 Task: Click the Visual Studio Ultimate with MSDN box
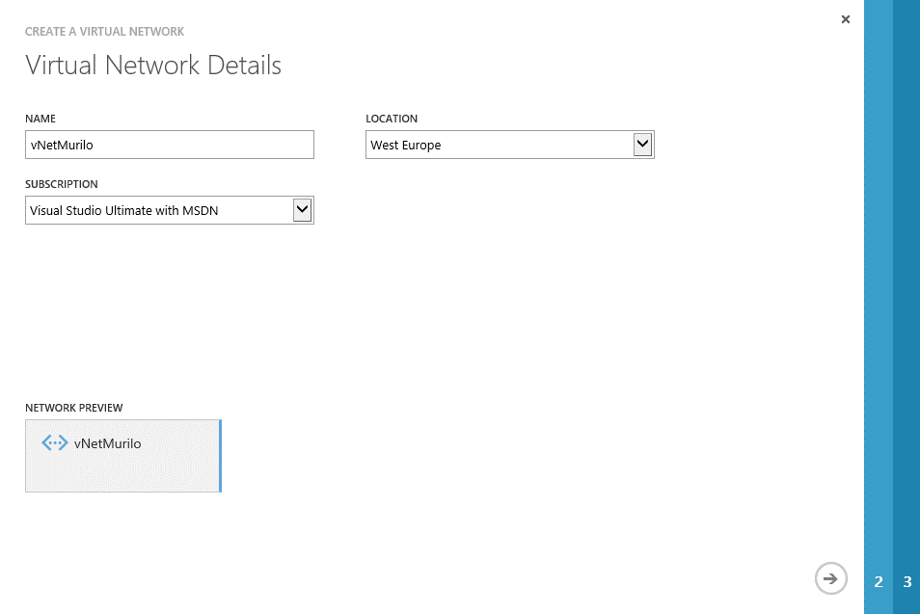click(x=158, y=210)
